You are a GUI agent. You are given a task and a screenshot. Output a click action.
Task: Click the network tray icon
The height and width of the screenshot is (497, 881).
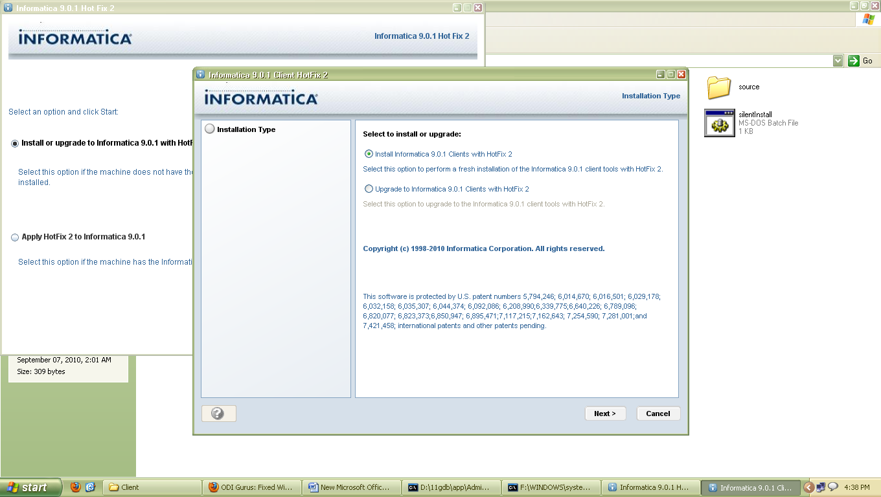(x=821, y=487)
